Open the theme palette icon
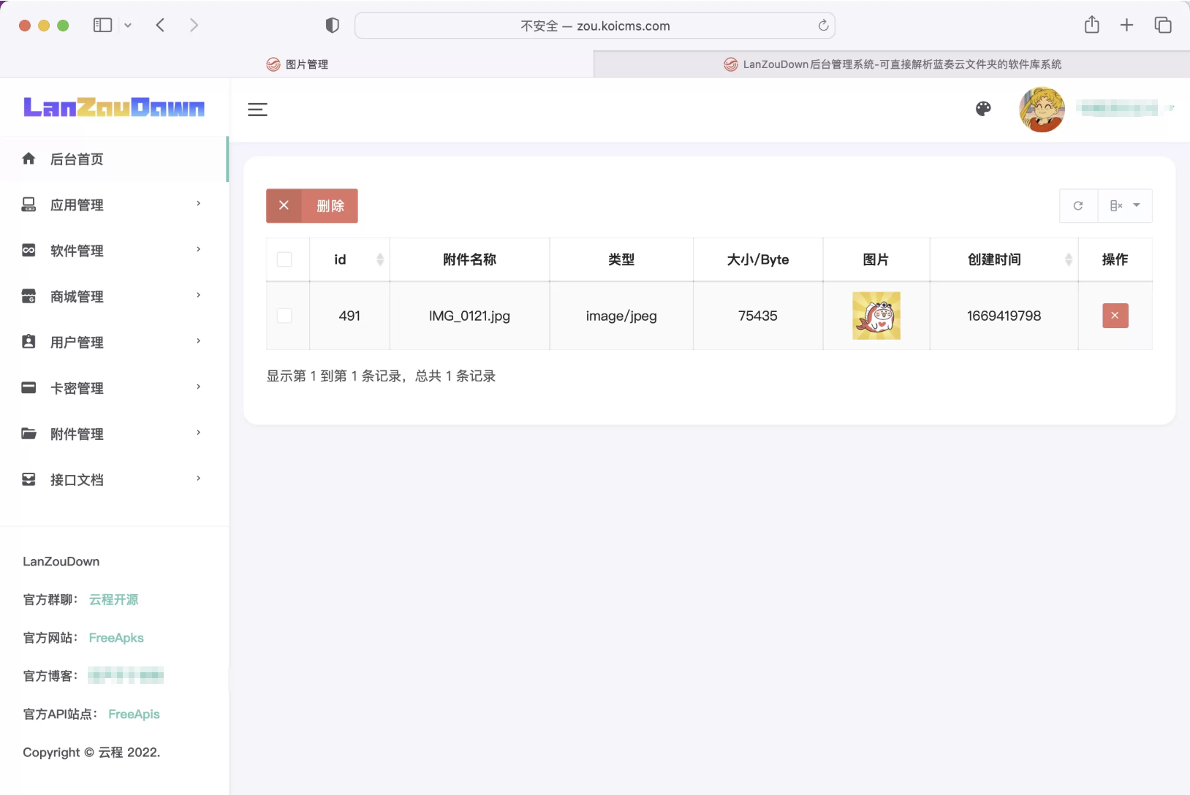Screen dimensions: 1190x795 (983, 109)
